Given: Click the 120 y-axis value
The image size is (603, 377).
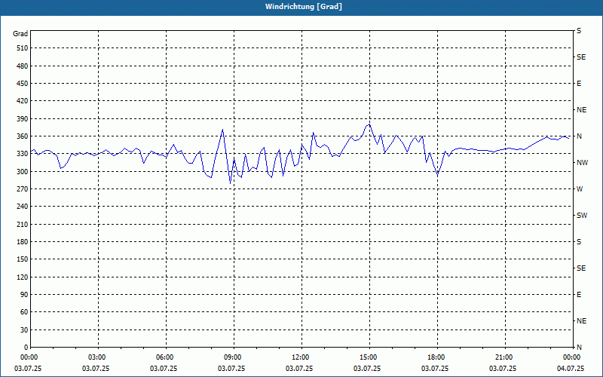Looking at the screenshot, I should coord(23,277).
